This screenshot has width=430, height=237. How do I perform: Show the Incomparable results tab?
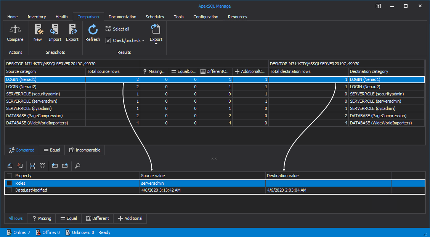click(x=85, y=150)
